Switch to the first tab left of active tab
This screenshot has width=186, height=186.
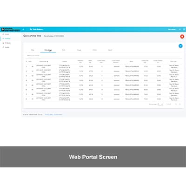pyautogui.click(x=33, y=50)
